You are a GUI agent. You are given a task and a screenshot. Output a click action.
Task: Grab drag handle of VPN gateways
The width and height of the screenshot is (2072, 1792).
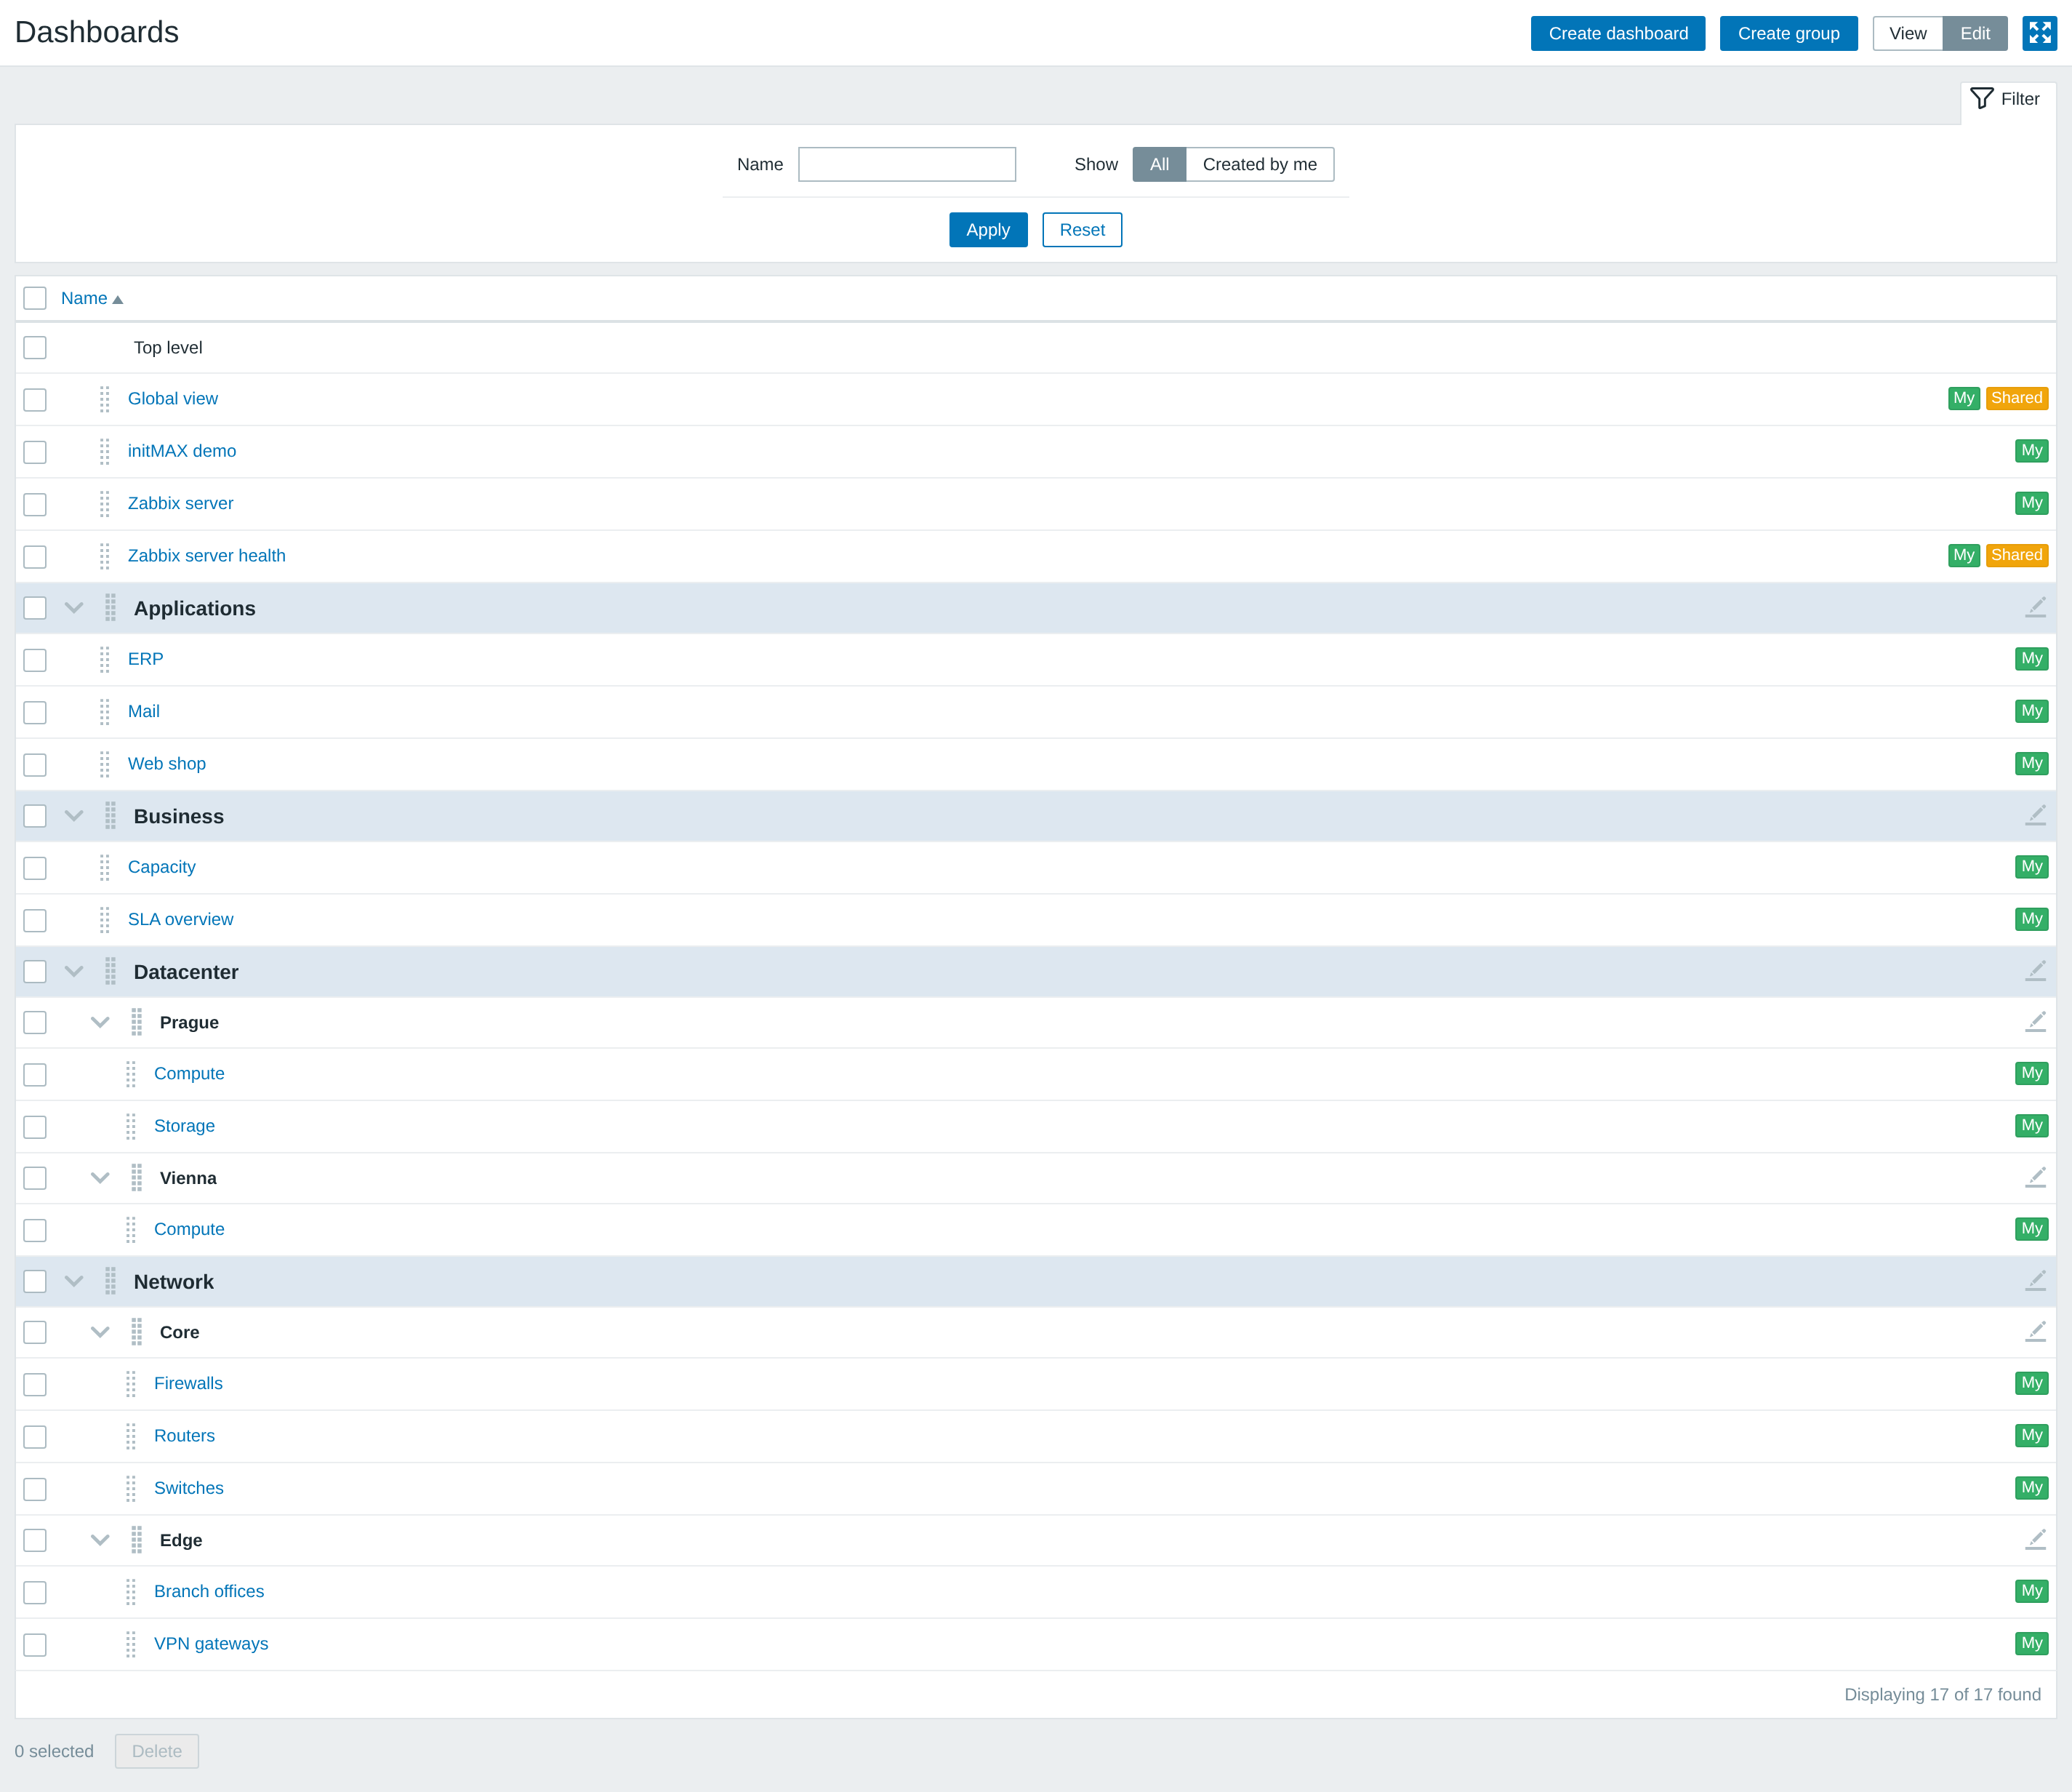pos(131,1644)
